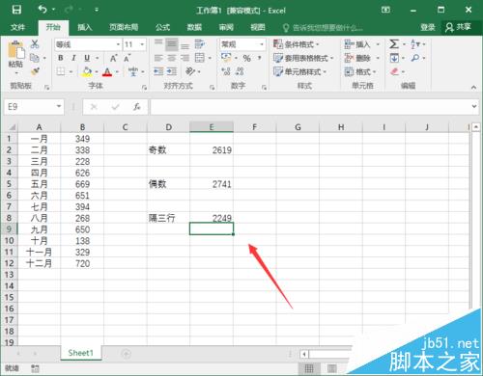Click the Tell Me search box
Viewport: 483px width, 376px height.
pos(323,28)
